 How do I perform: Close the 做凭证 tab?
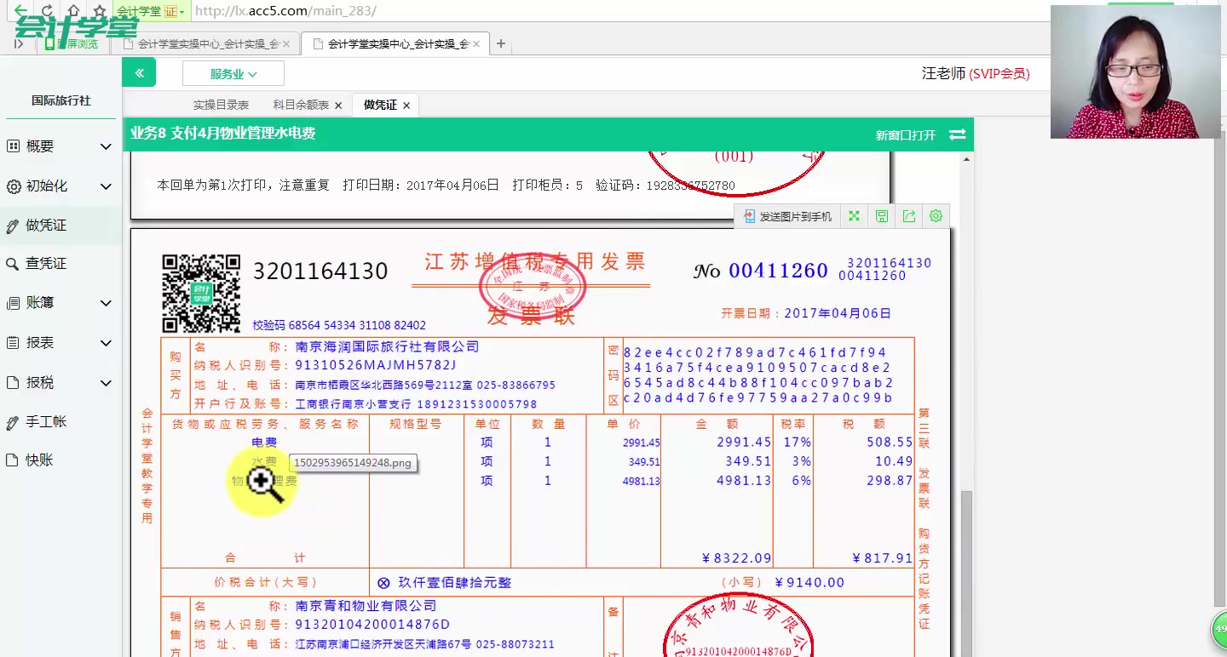point(406,106)
